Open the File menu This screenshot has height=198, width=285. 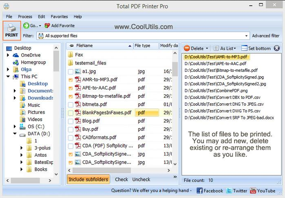pos(9,16)
